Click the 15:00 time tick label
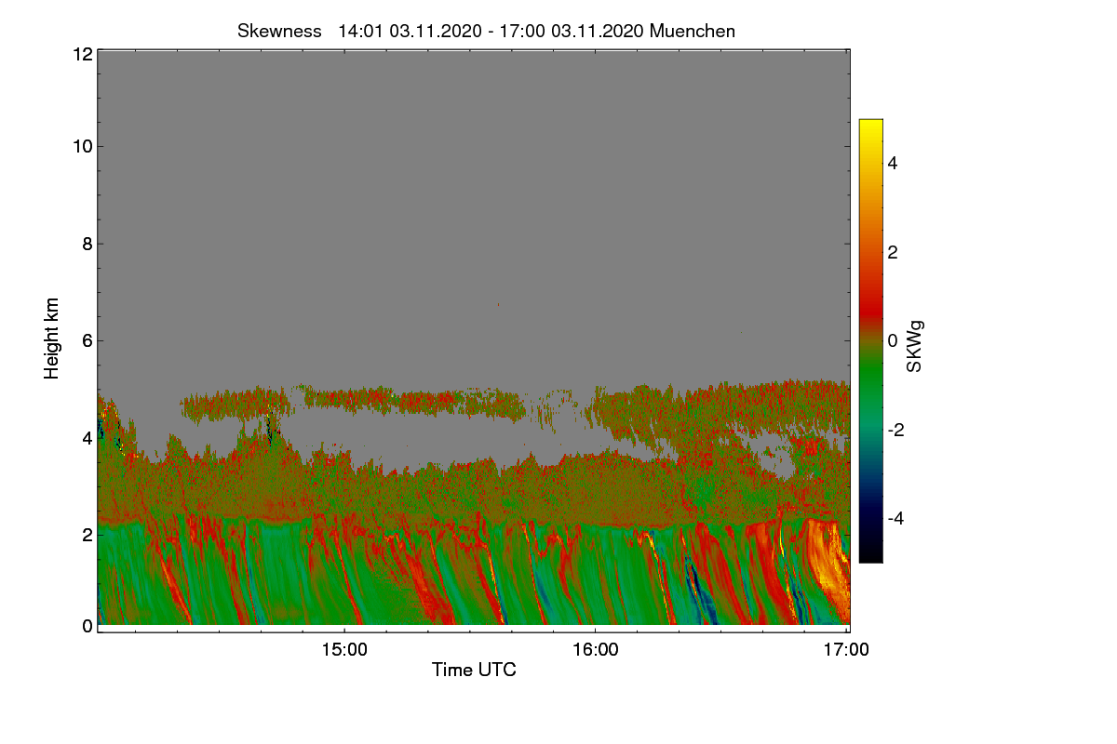The height and width of the screenshot is (744, 1117). [x=344, y=650]
